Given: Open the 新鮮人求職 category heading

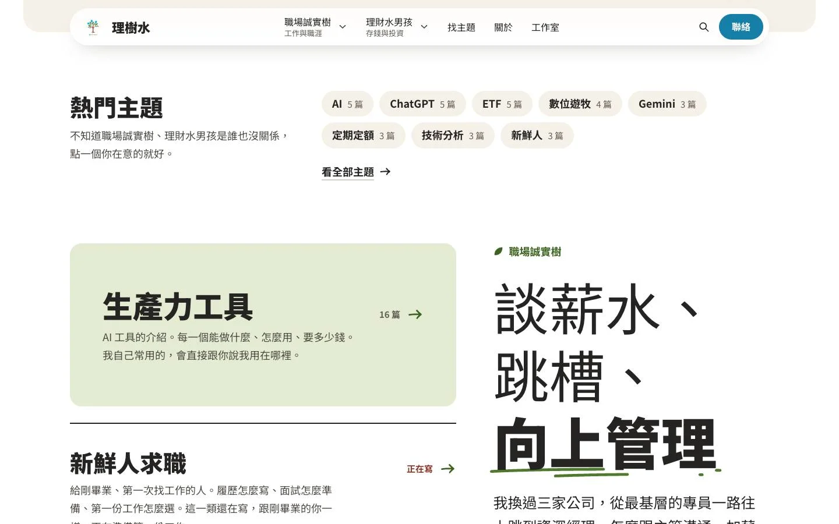Looking at the screenshot, I should click(x=128, y=463).
